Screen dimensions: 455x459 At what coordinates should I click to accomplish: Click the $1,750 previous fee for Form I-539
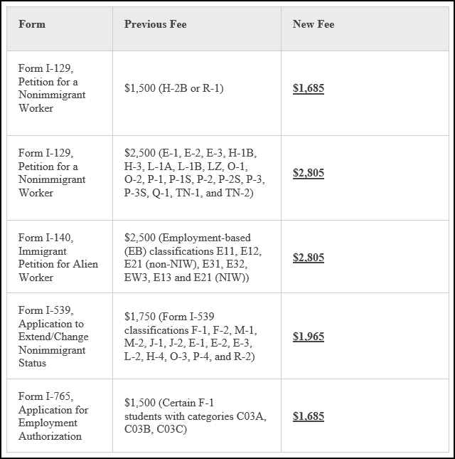click(189, 337)
